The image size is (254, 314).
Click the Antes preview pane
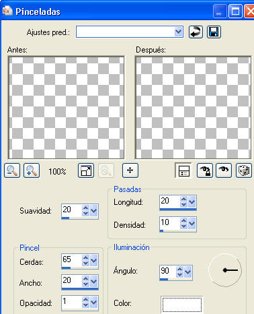[x=67, y=108]
